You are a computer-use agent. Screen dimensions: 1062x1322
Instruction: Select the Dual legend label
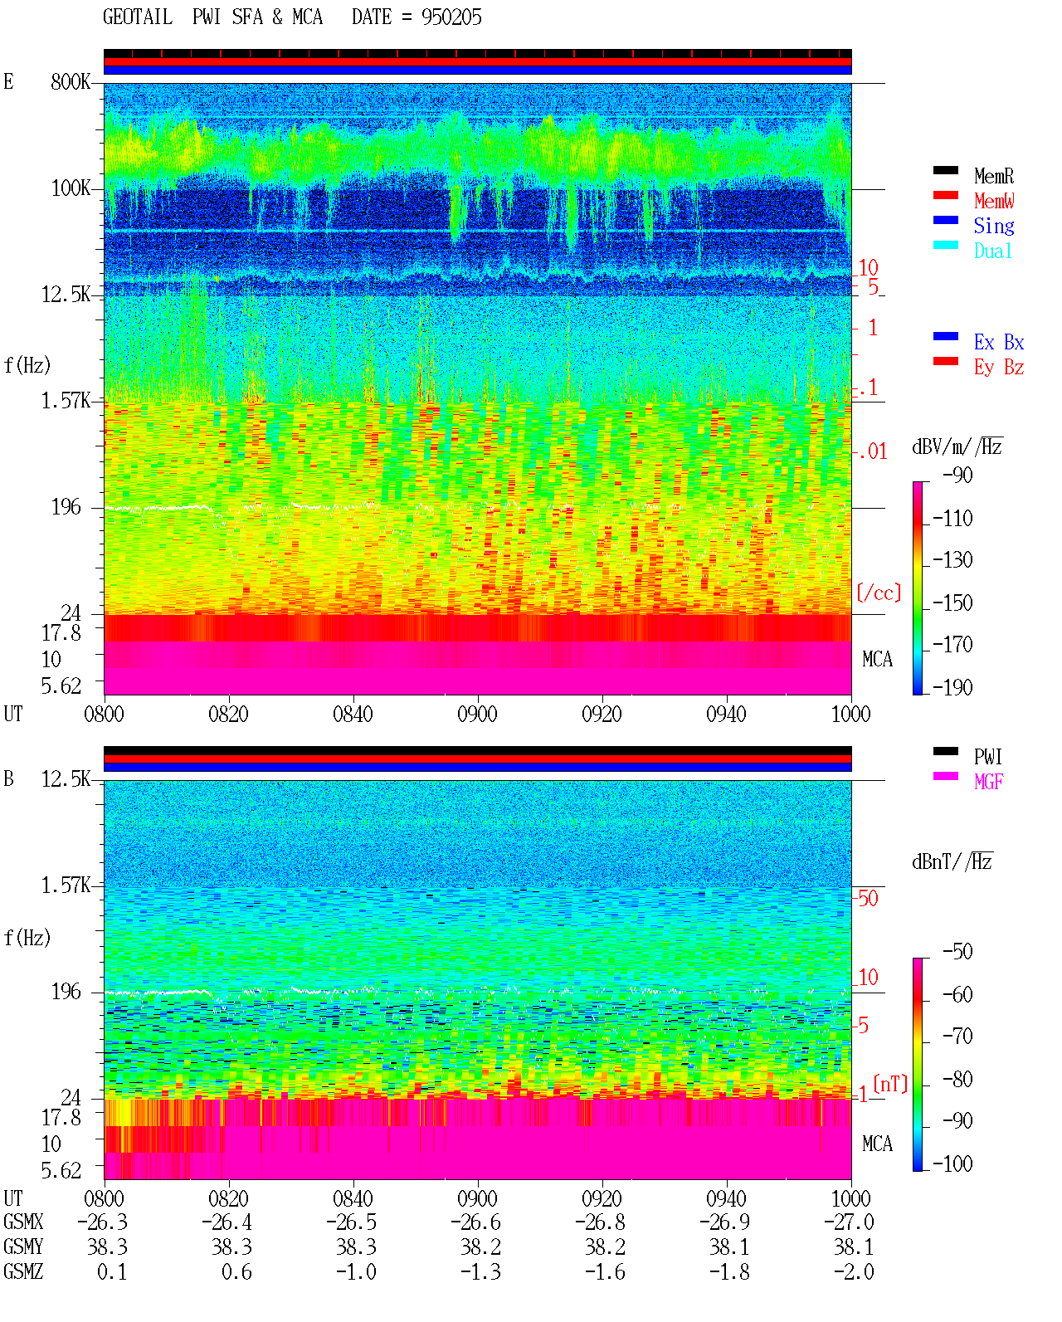tap(994, 251)
